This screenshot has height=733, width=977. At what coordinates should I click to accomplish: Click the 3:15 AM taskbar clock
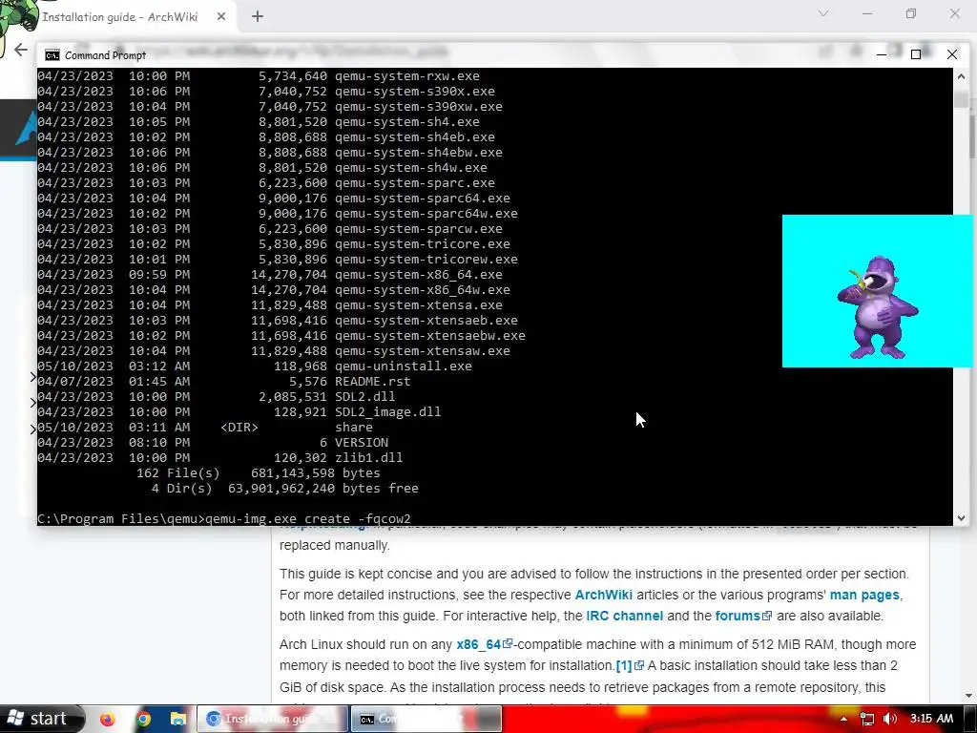(931, 719)
